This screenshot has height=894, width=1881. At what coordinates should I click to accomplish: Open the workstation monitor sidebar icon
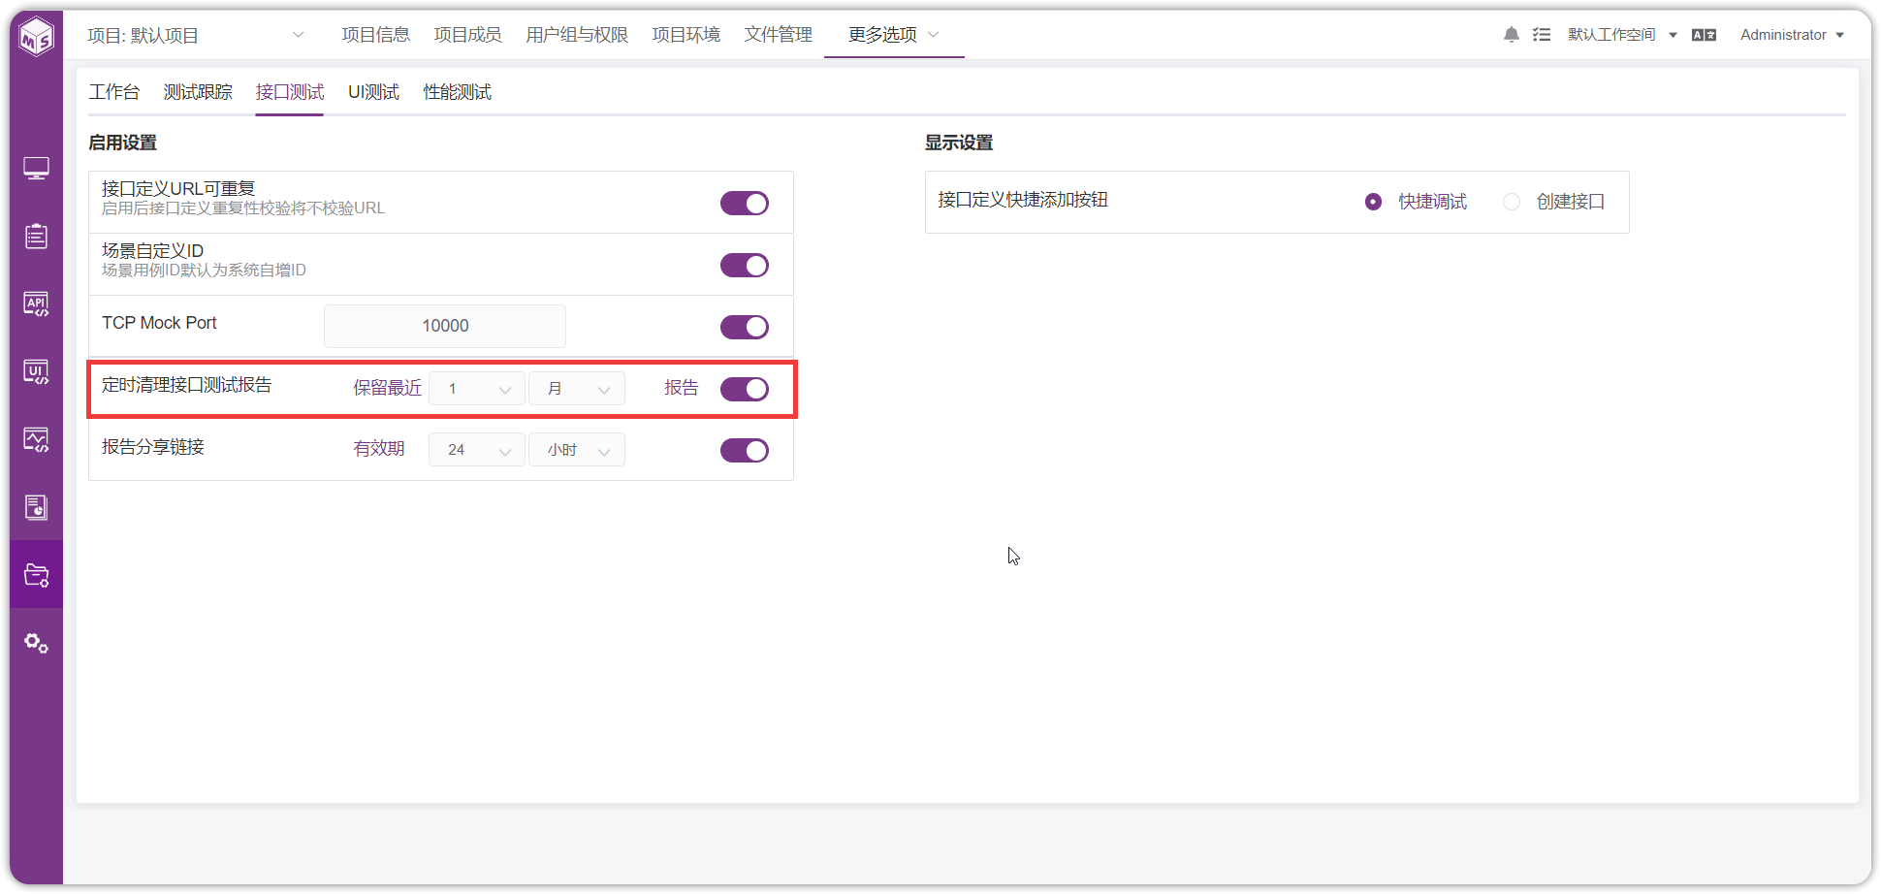pyautogui.click(x=37, y=169)
